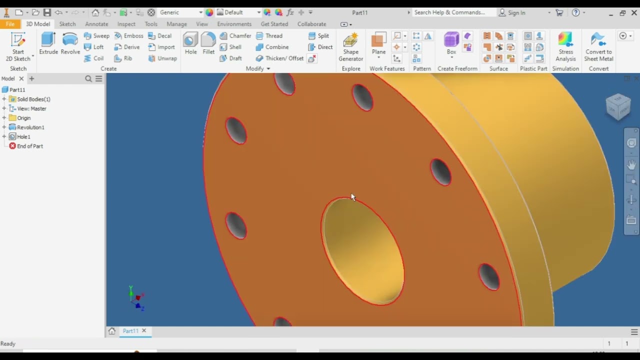
Task: Select the Derive tool
Action: (x=127, y=47)
